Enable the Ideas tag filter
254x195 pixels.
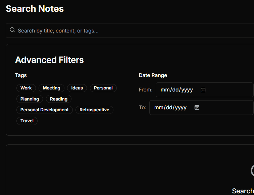click(77, 88)
